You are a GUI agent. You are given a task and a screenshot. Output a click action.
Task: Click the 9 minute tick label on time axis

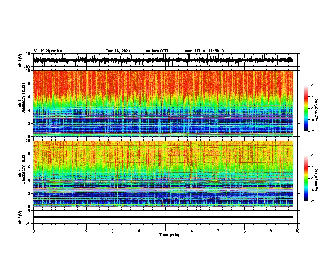(x=271, y=231)
